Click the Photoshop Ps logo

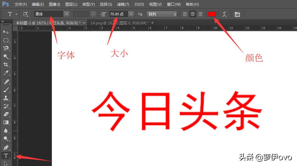6,4
